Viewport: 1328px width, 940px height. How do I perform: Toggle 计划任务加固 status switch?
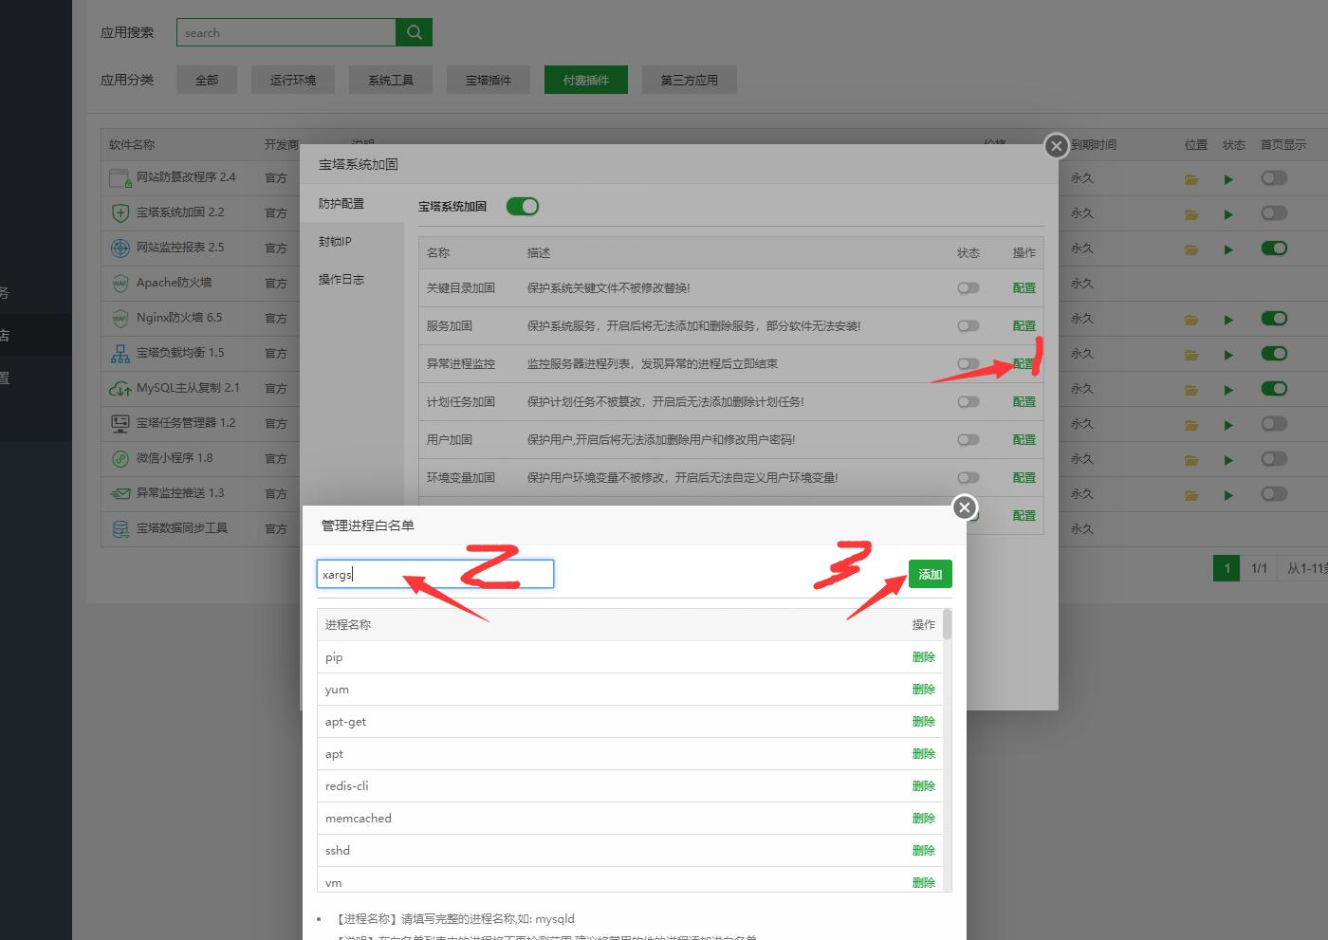pos(968,401)
